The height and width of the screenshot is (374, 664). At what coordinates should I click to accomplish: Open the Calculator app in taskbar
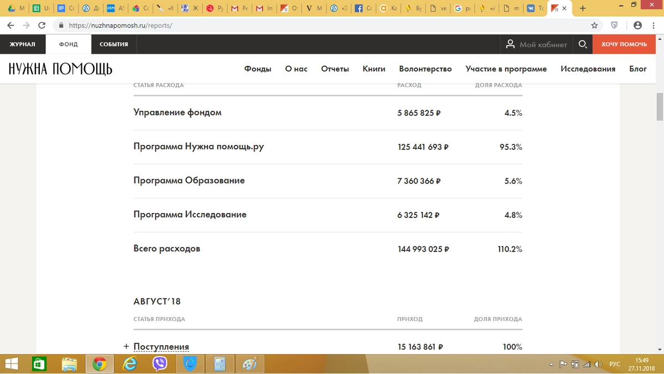pos(220,363)
